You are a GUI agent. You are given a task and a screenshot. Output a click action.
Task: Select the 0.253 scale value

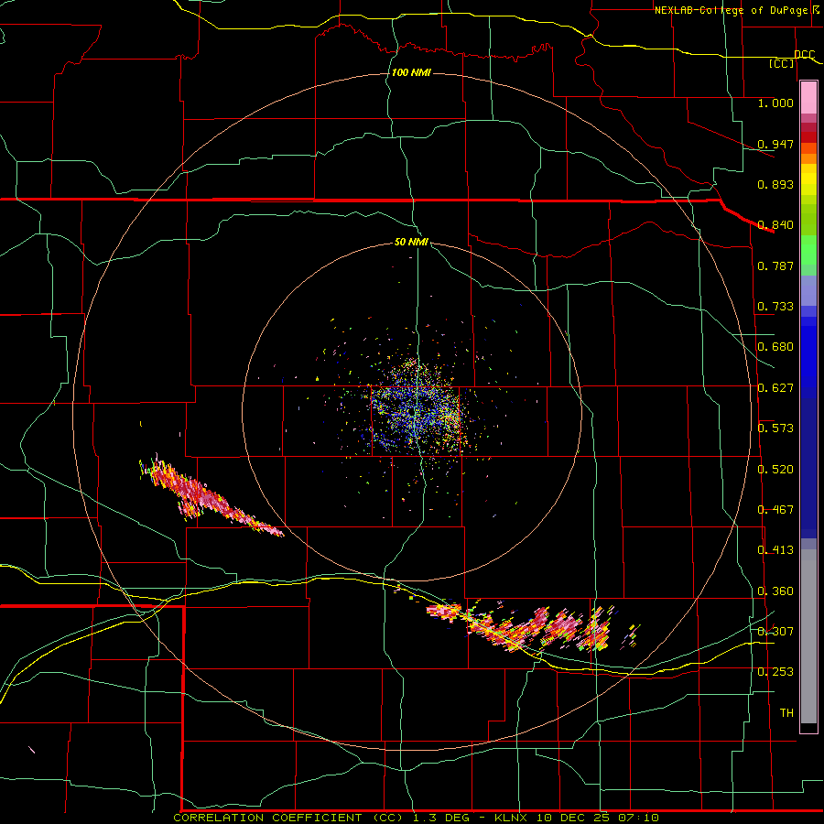(x=775, y=672)
